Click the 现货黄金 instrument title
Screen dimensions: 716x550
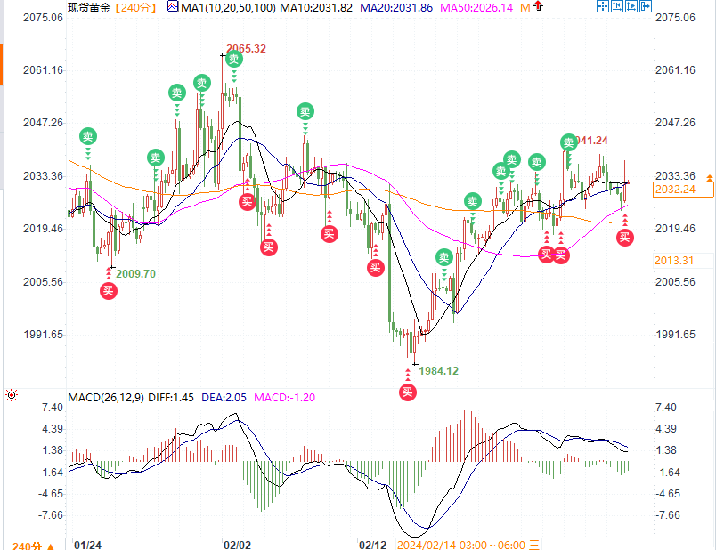pyautogui.click(x=89, y=7)
